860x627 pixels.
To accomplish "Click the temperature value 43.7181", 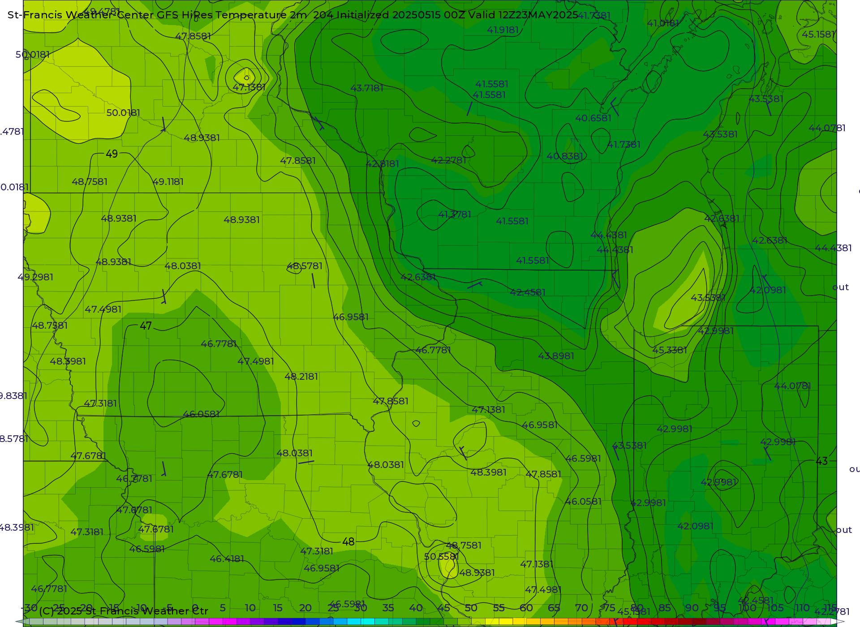I will [367, 88].
